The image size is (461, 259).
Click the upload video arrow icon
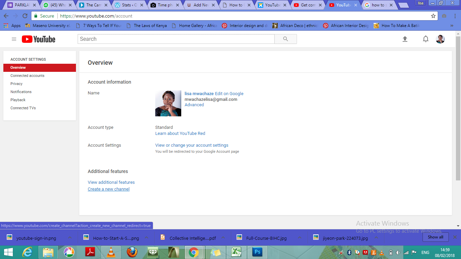click(405, 39)
